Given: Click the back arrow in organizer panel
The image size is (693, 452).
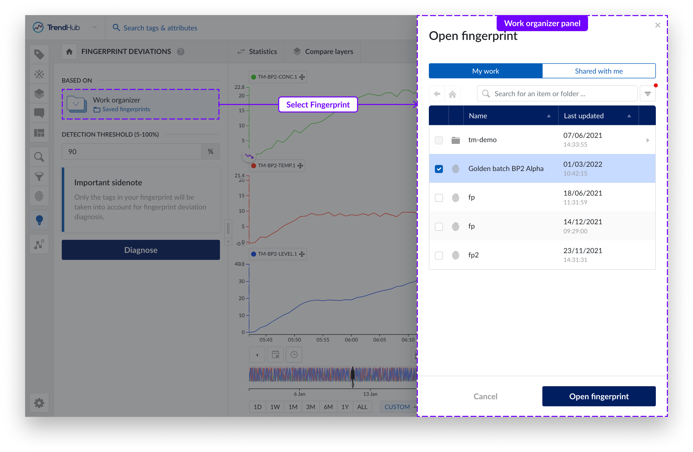Looking at the screenshot, I should pos(437,94).
